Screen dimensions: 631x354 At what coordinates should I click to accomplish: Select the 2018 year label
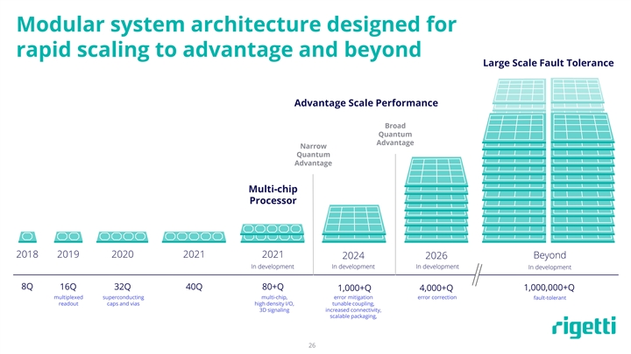click(27, 255)
